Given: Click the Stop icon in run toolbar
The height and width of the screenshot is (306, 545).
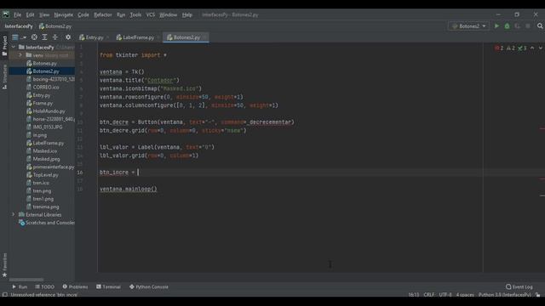Looking at the screenshot, I should [528, 26].
